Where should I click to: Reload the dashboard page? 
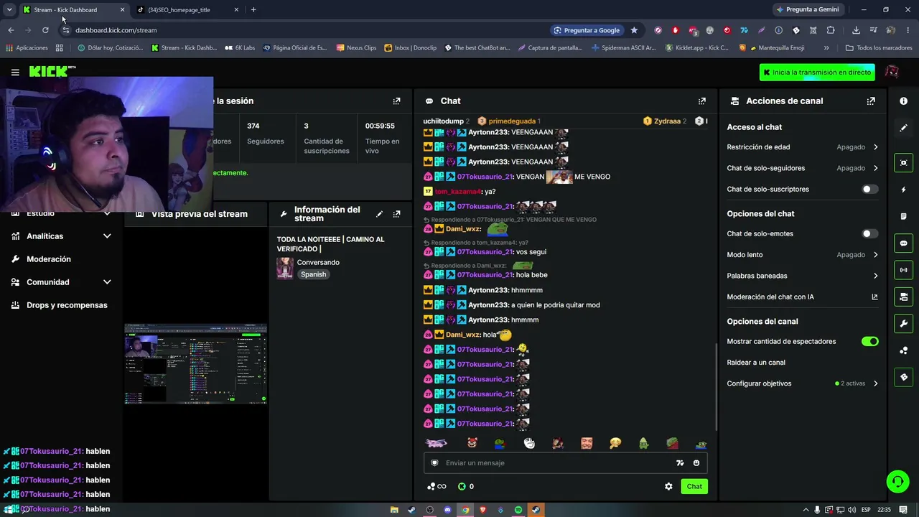(45, 30)
